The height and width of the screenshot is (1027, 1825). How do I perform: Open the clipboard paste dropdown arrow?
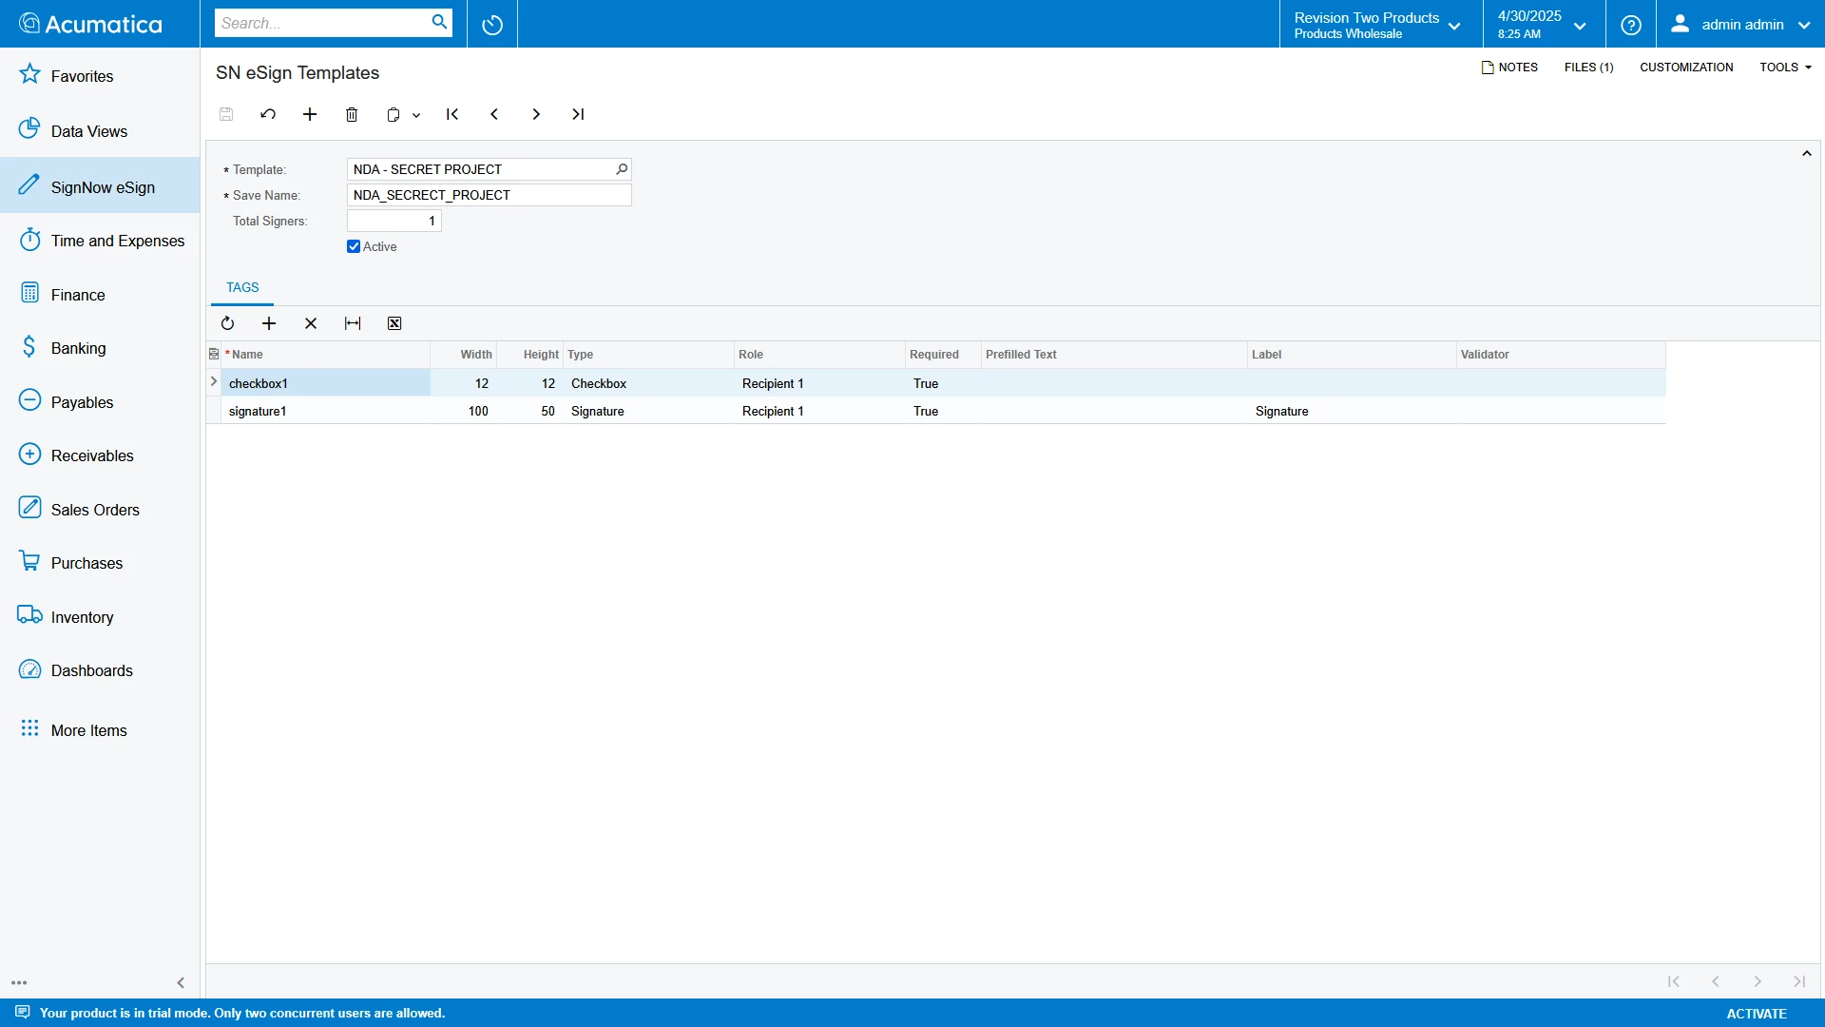pyautogui.click(x=415, y=115)
